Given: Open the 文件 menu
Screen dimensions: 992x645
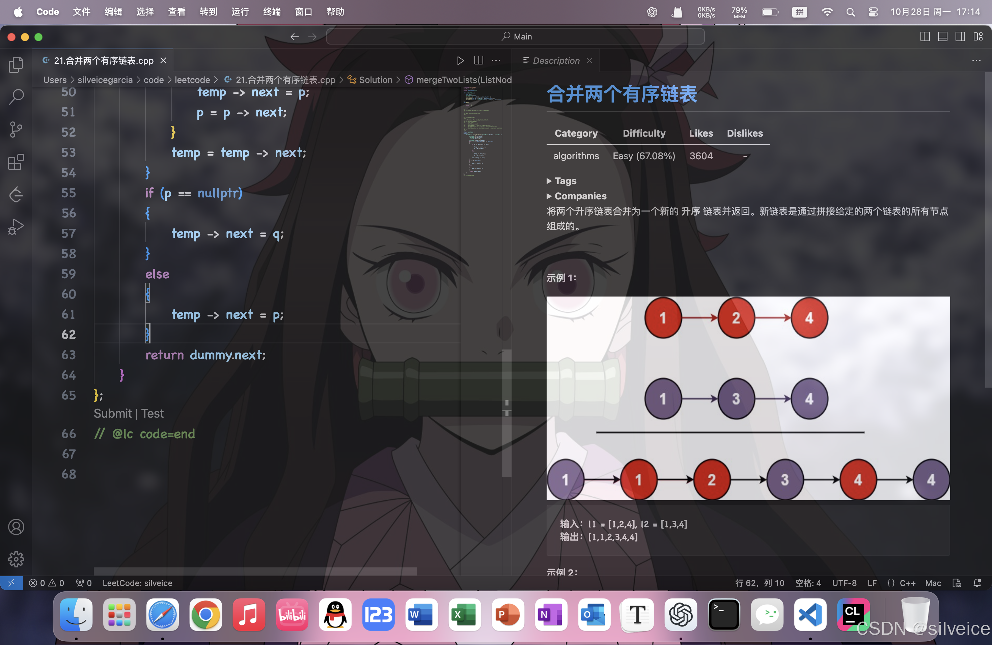Looking at the screenshot, I should [82, 12].
